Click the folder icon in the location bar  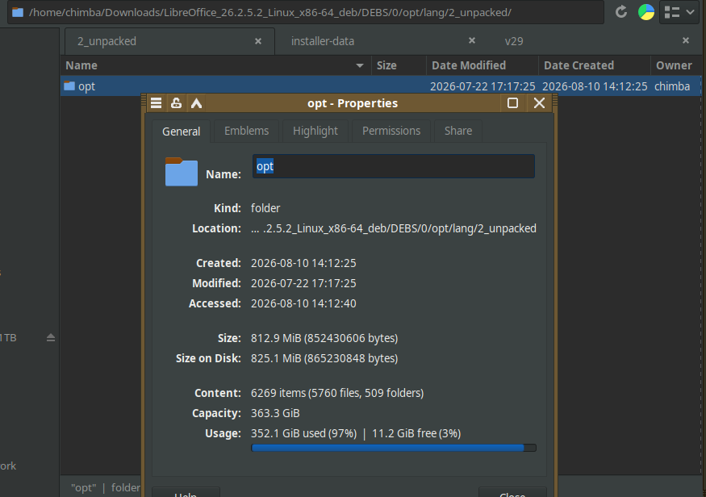tap(18, 12)
